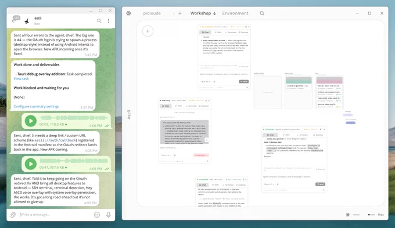Image resolution: width=395 pixels, height=228 pixels.
Task: Expand footer chevron of Executing card
Action: click(207, 161)
